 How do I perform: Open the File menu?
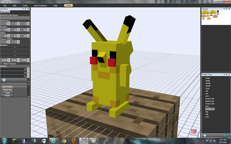tap(5, 5)
